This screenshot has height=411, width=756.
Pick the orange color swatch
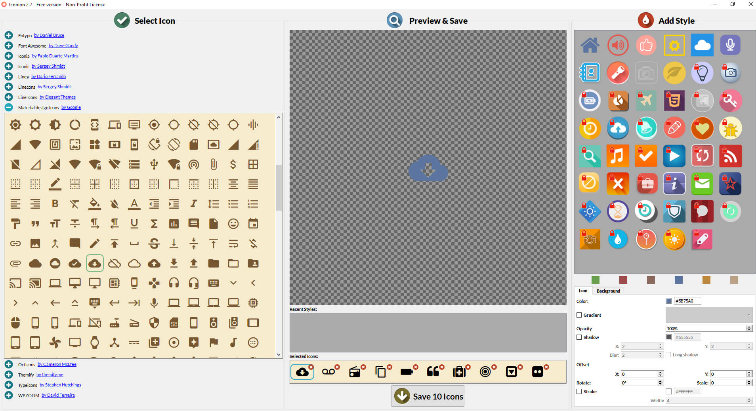pos(706,280)
